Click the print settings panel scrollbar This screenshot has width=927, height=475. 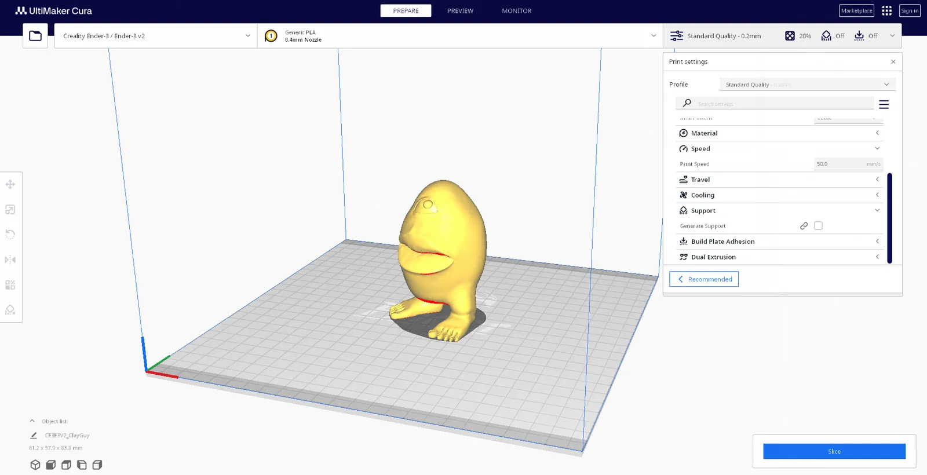coord(889,218)
